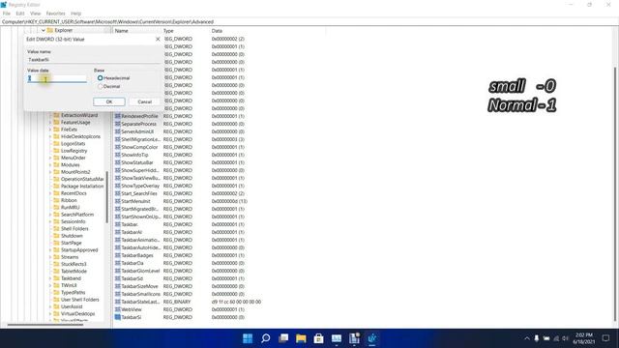
Task: Expand the VirtualDesktops key
Action: point(50,313)
